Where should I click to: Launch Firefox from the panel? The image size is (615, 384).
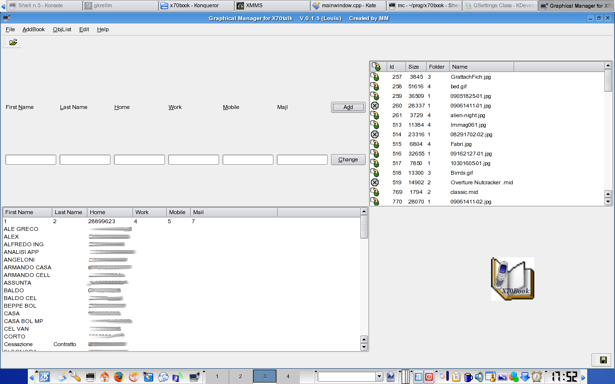pos(119,377)
